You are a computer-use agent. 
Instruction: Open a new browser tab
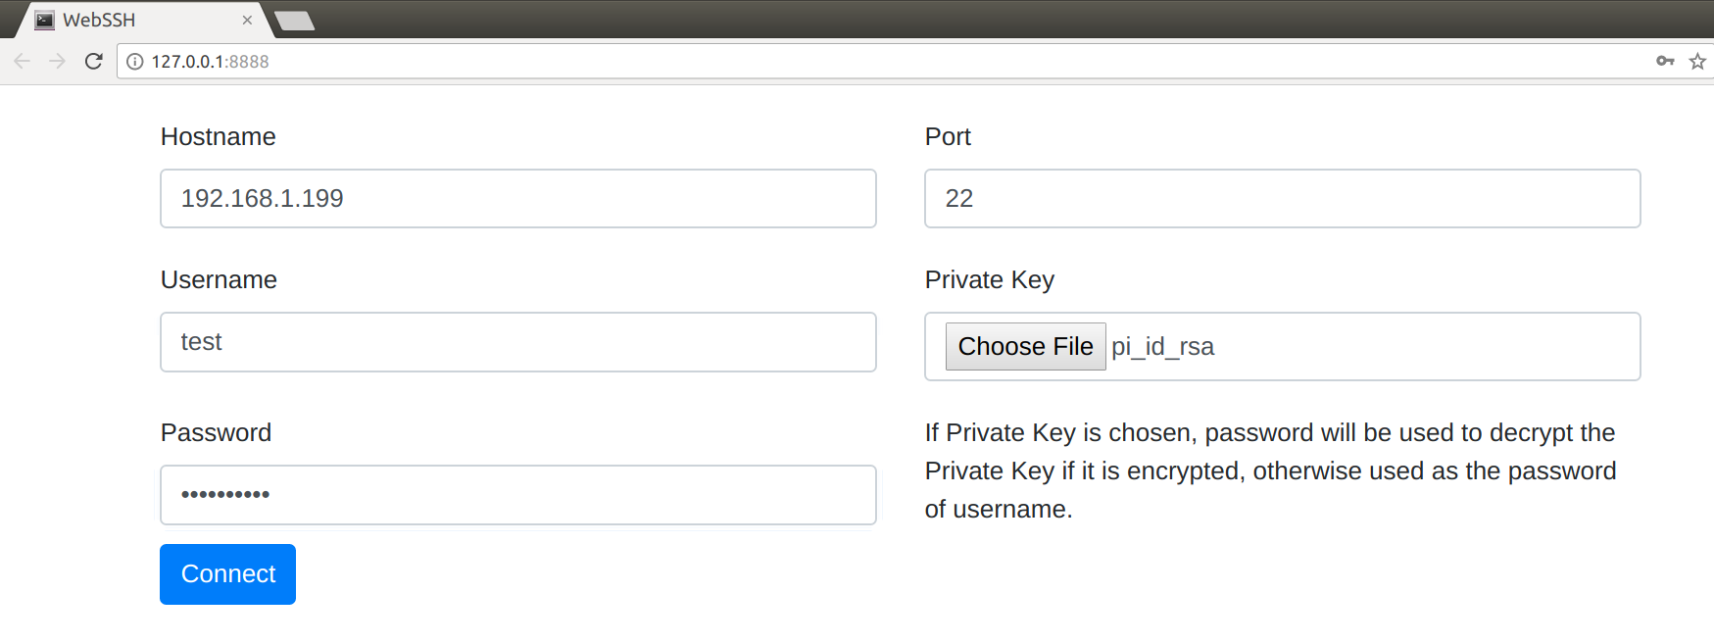(x=294, y=21)
